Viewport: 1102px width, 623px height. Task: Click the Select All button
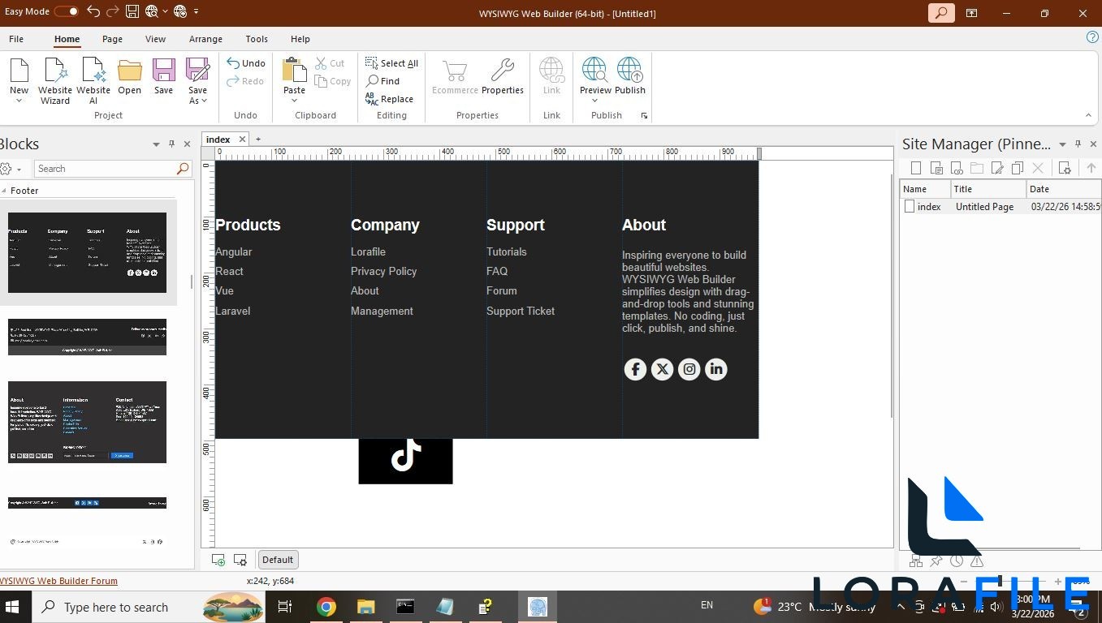pyautogui.click(x=392, y=62)
